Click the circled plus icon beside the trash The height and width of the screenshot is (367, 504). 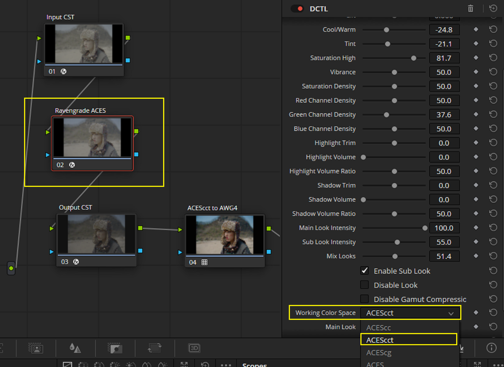493,8
